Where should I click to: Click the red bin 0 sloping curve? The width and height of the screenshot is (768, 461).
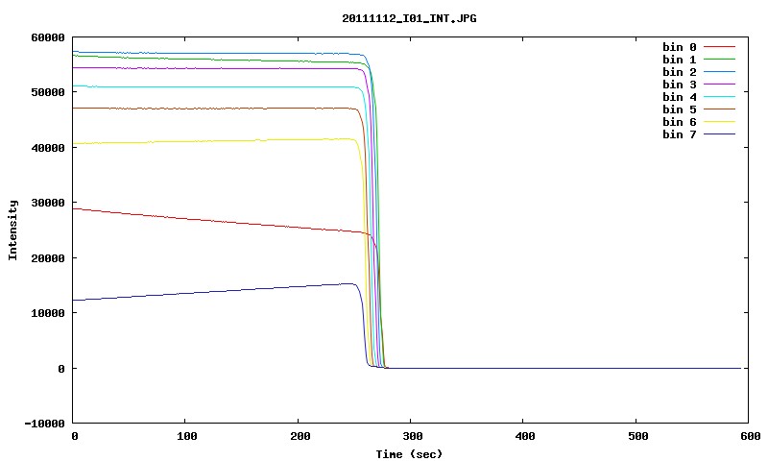click(221, 222)
